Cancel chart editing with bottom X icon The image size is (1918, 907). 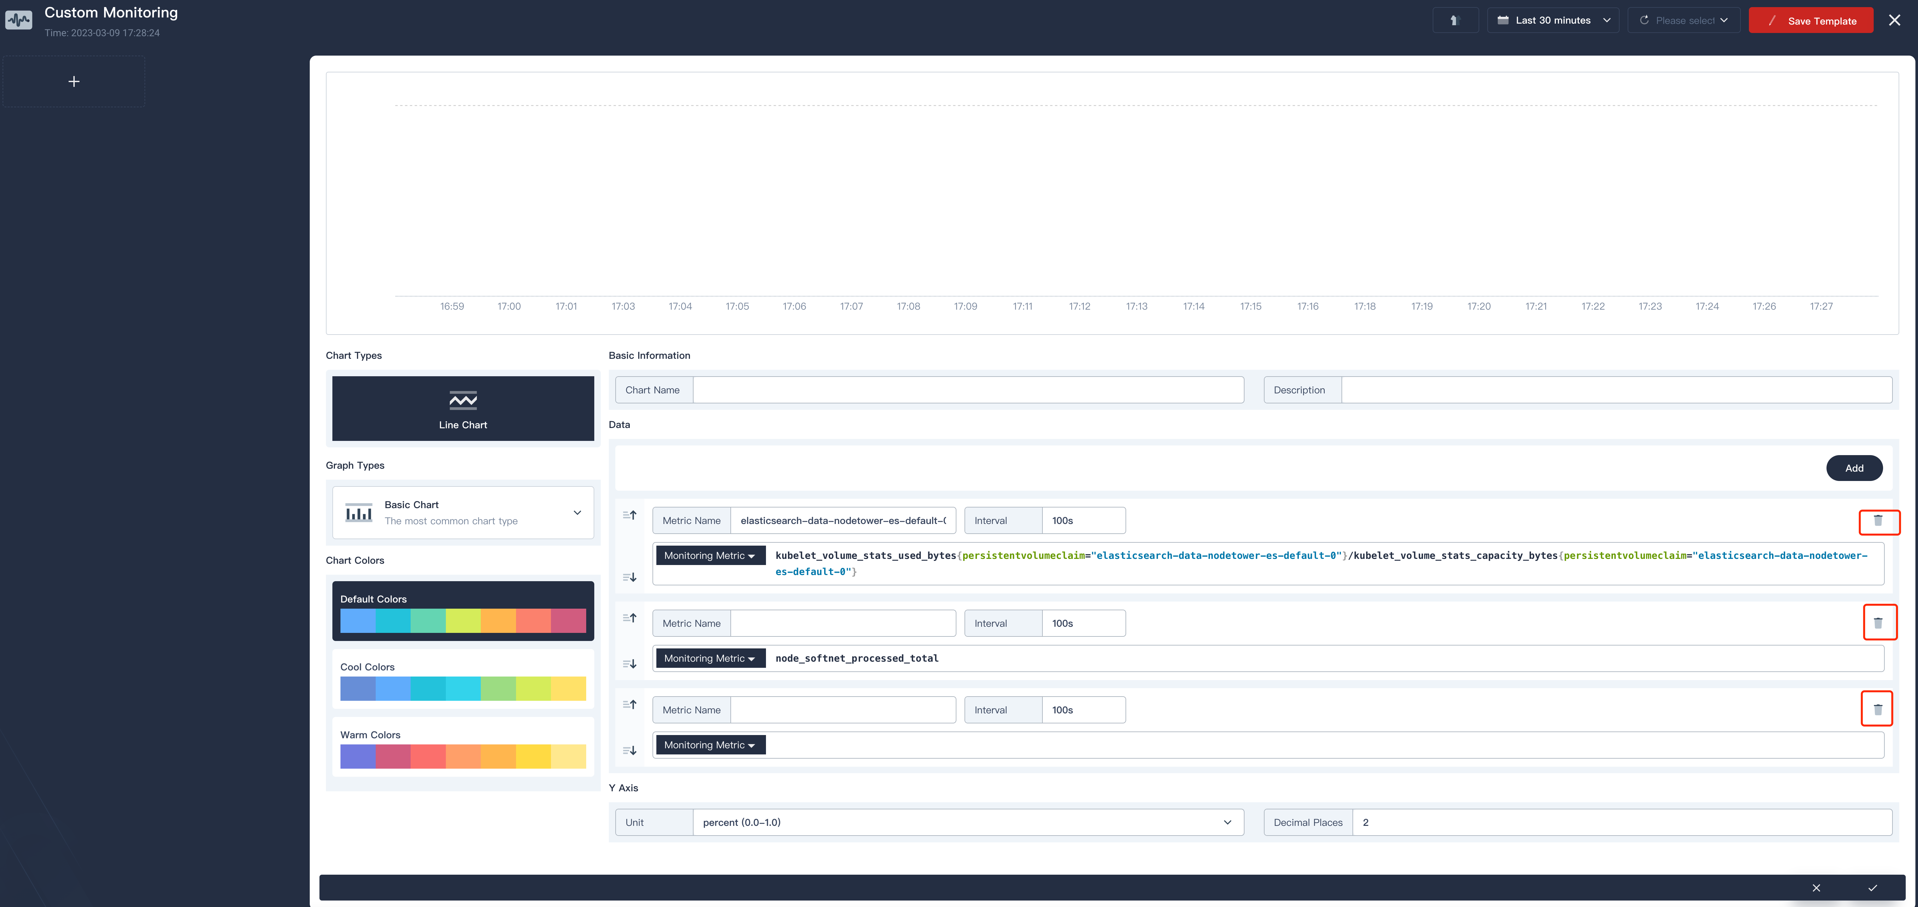click(x=1816, y=888)
